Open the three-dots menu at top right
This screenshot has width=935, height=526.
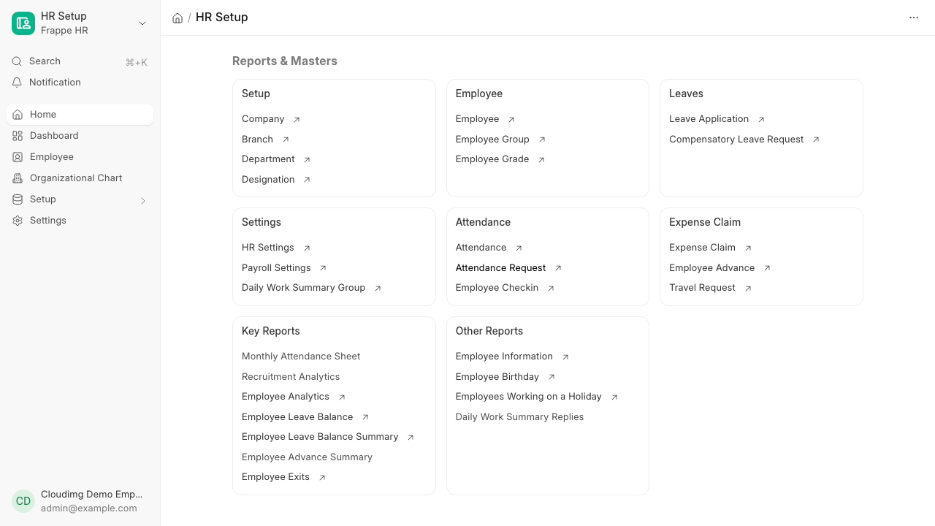tap(914, 18)
